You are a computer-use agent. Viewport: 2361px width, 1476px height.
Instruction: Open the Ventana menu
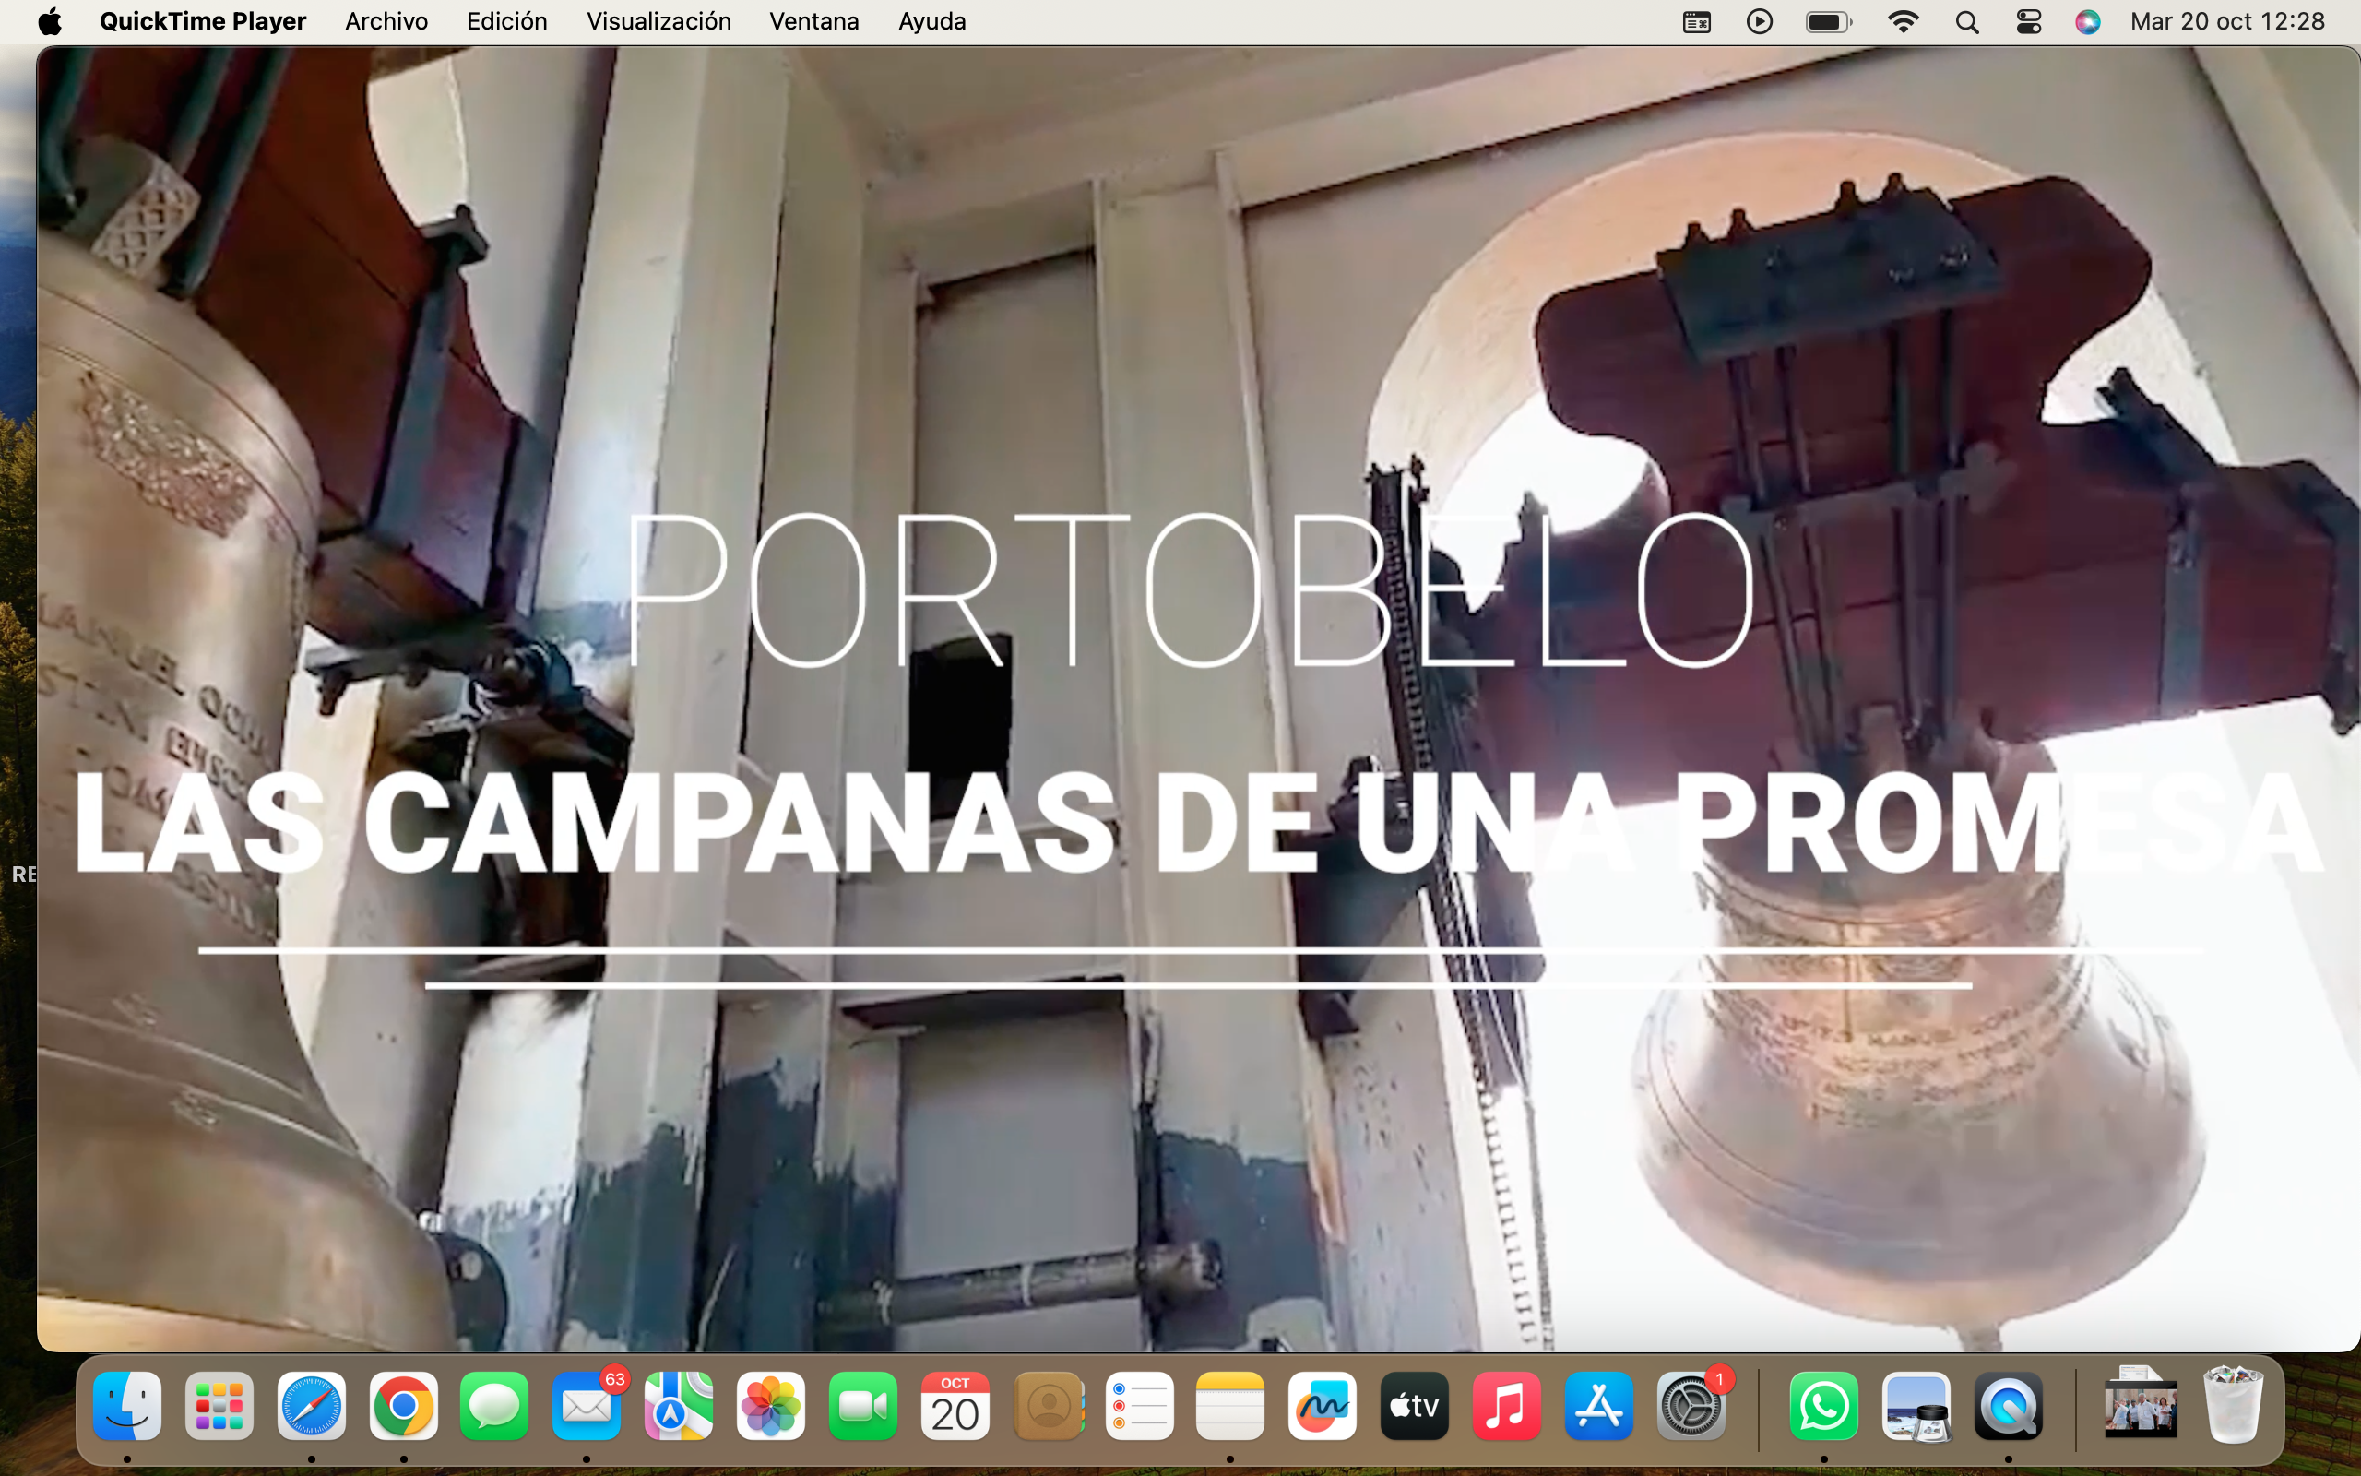[x=813, y=21]
